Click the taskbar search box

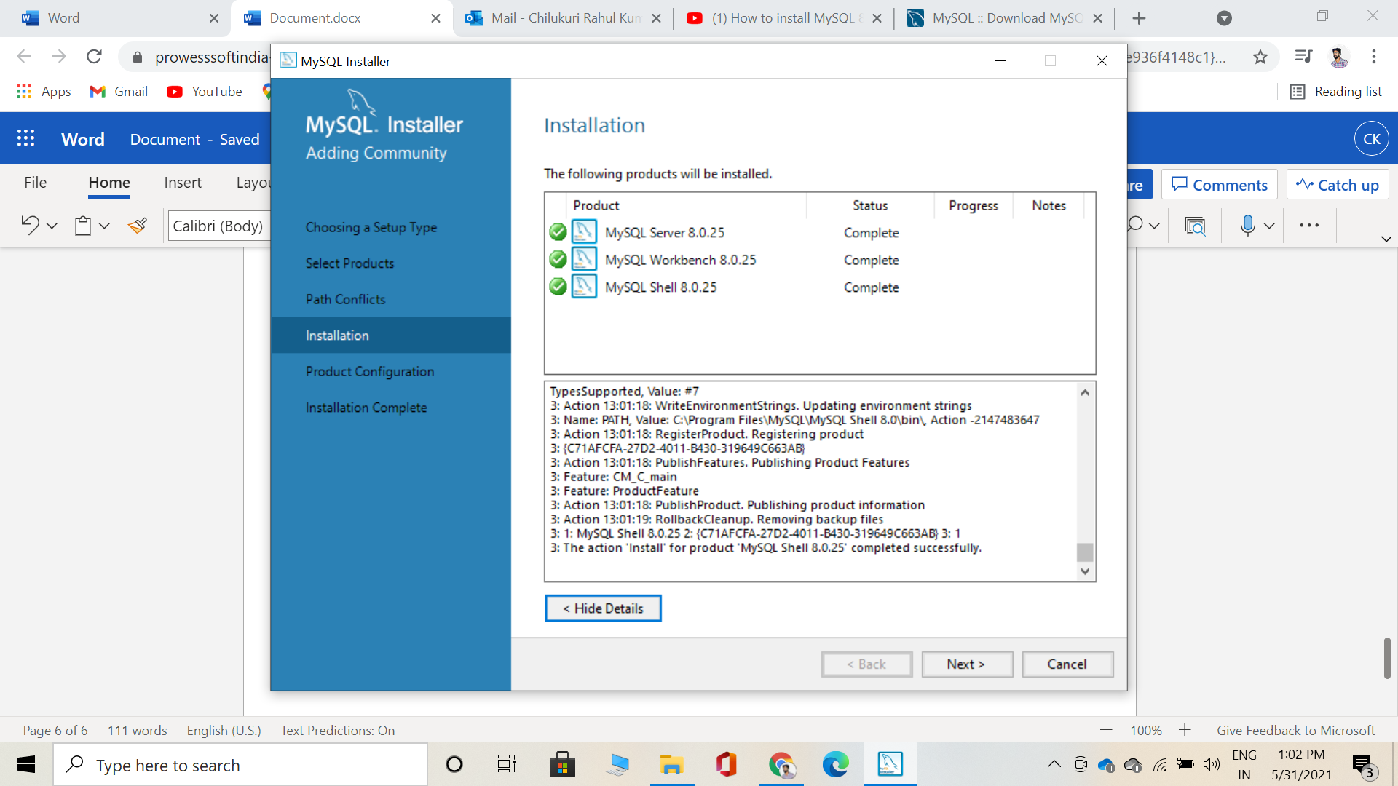coord(240,765)
